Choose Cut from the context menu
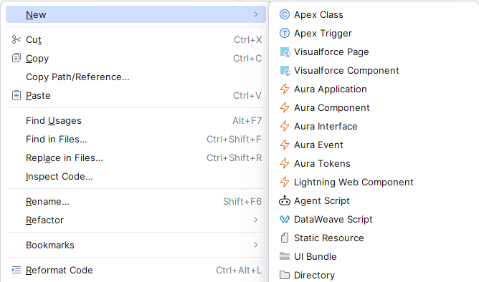This screenshot has height=282, width=479. (136, 39)
